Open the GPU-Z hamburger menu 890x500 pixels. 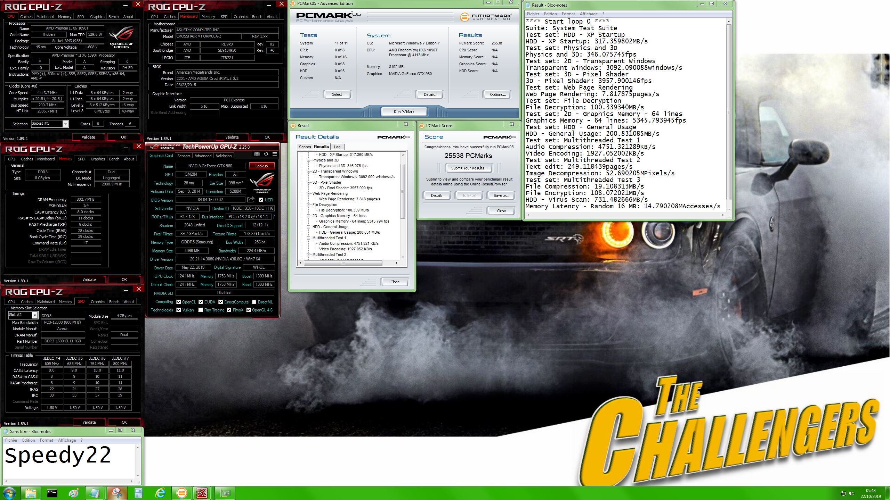(275, 154)
